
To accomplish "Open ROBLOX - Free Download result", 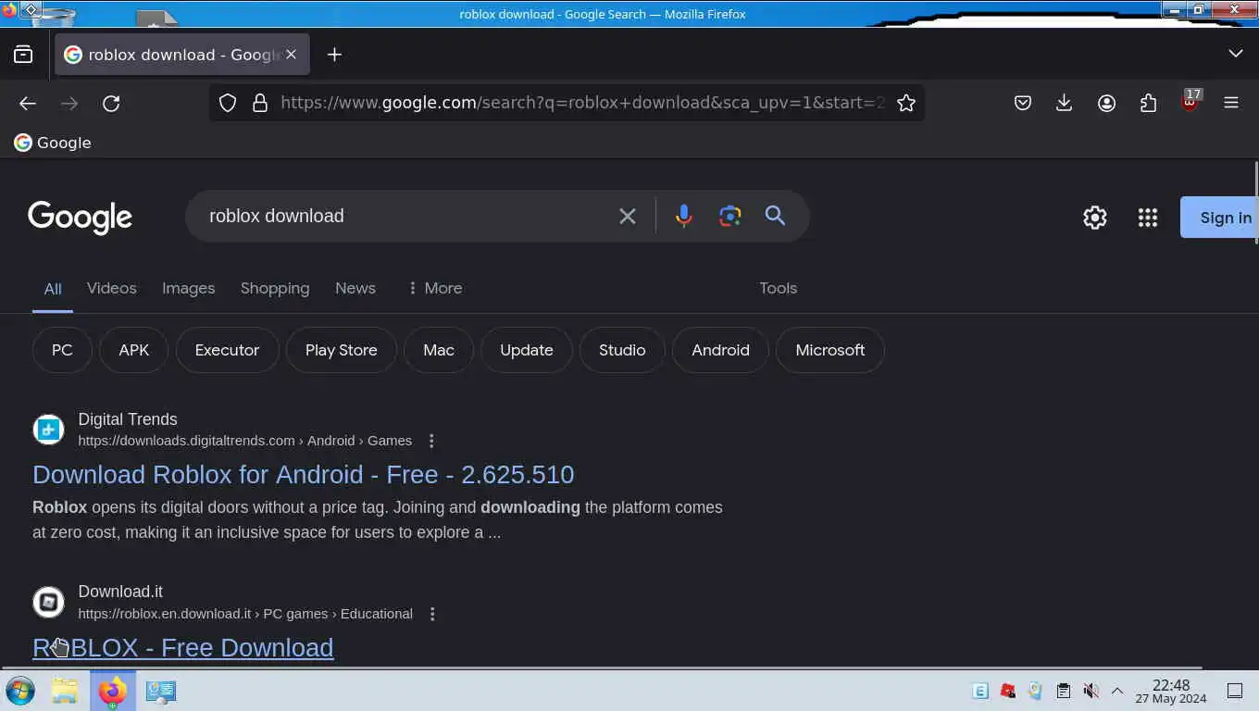I will [x=183, y=647].
